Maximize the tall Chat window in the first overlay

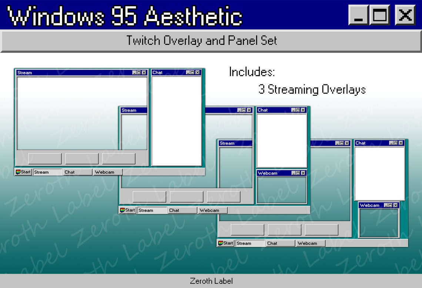(x=193, y=73)
